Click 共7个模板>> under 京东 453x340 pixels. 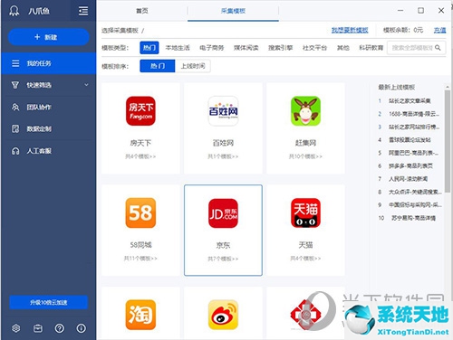[x=223, y=259]
